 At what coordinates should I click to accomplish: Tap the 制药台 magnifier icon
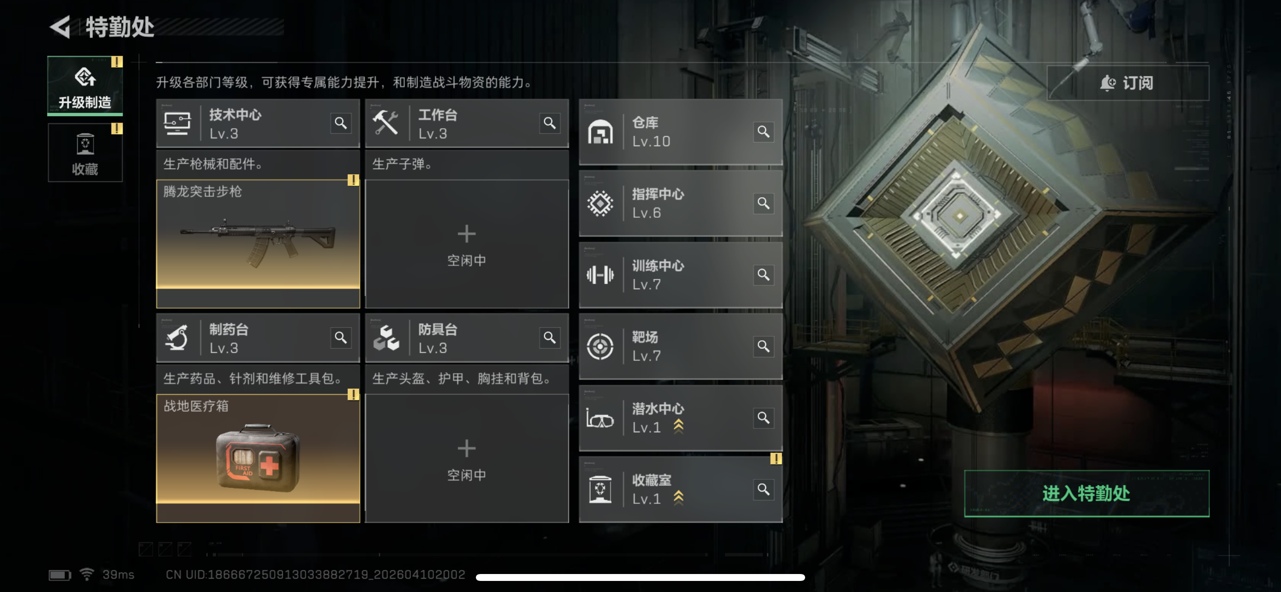pos(341,337)
